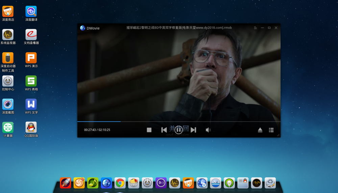Skip to the previous video
Screen dimensions: 338x193
(x=164, y=130)
